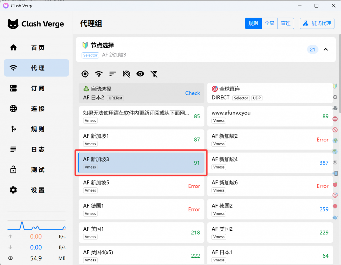Select the node starting with 如果无法使用
This screenshot has height=265, width=341.
pyautogui.click(x=141, y=116)
